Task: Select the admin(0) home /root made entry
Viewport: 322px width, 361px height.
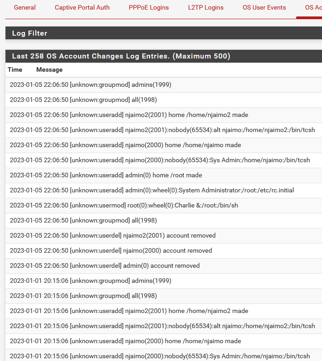Action: pos(164,175)
